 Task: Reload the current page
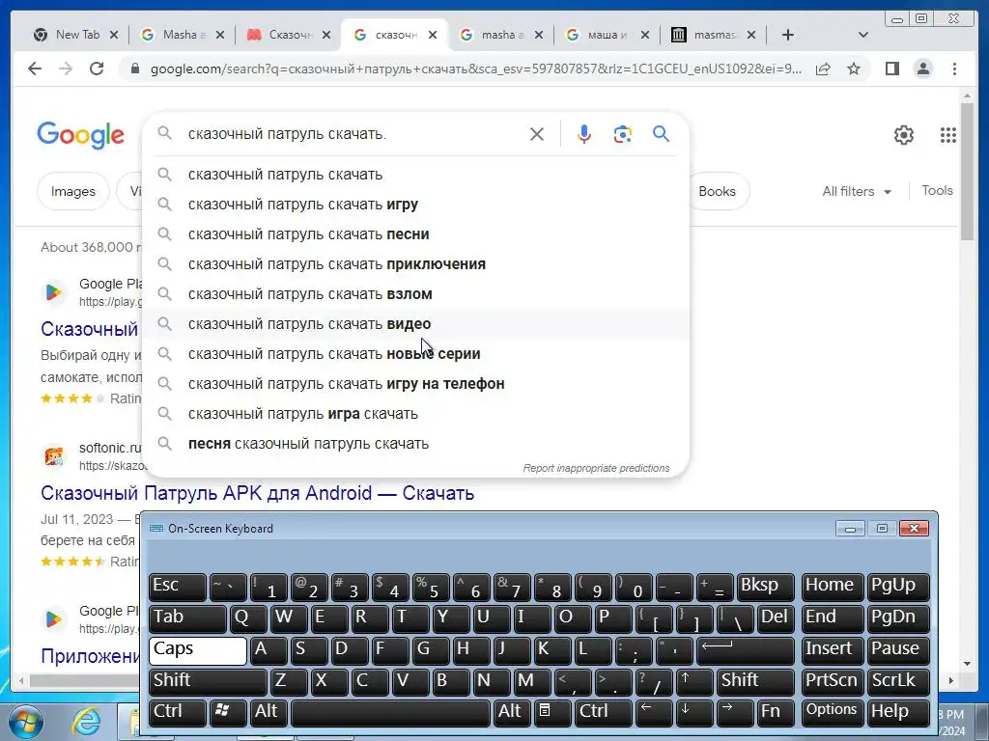(x=97, y=69)
